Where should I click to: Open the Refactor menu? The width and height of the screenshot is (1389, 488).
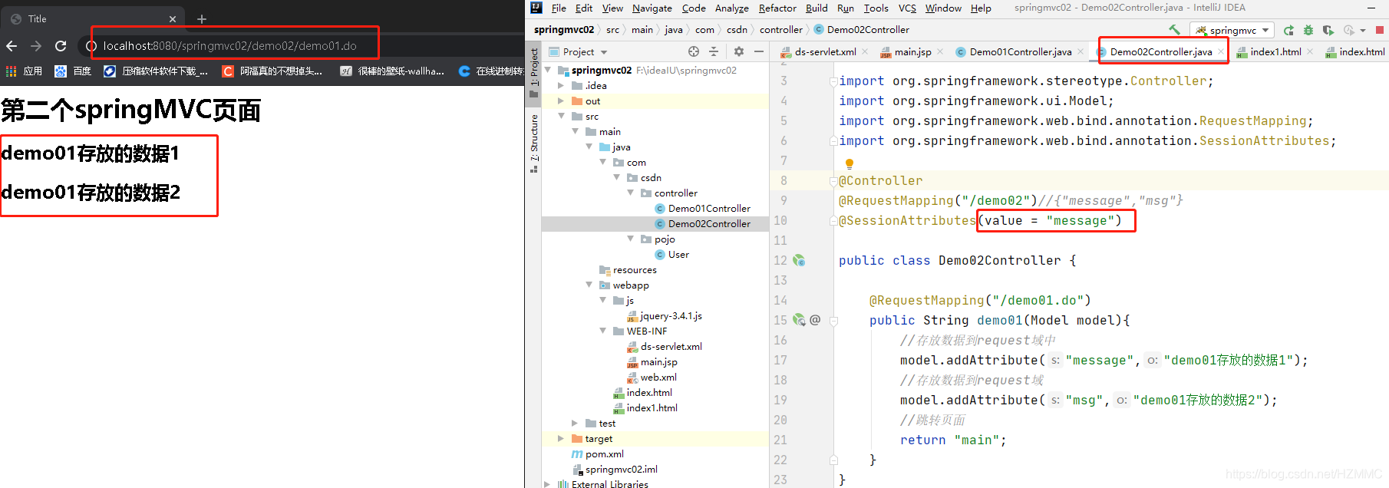[x=777, y=8]
